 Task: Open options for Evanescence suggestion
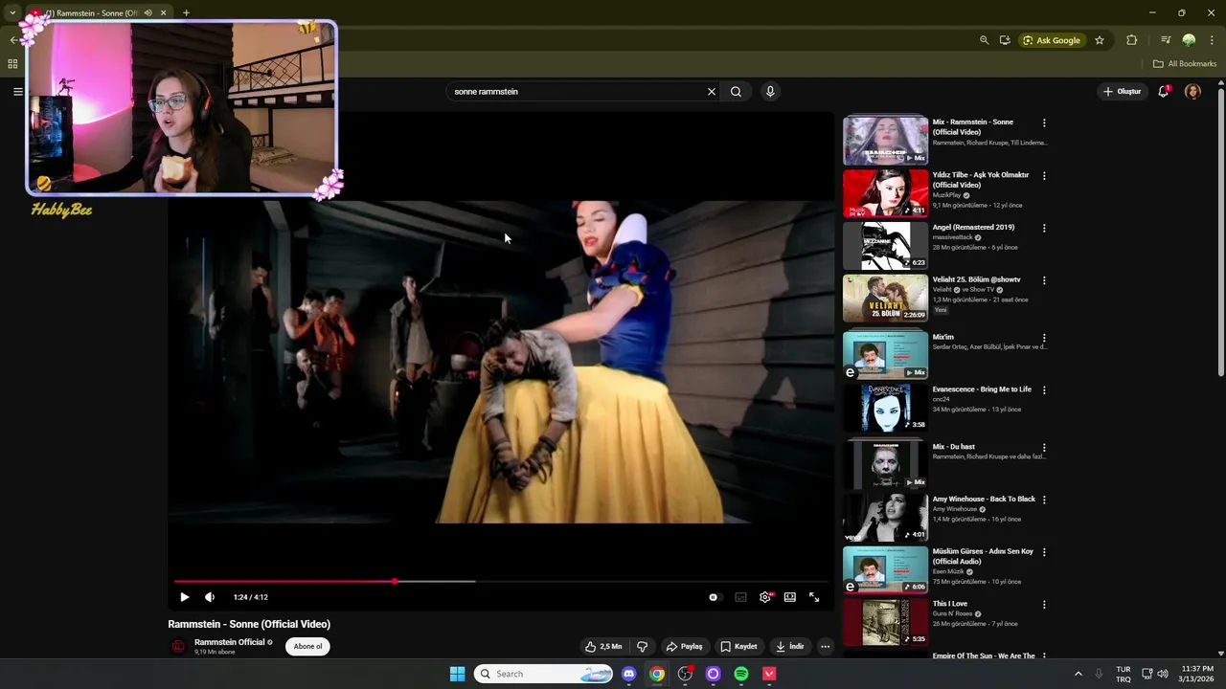click(x=1044, y=390)
